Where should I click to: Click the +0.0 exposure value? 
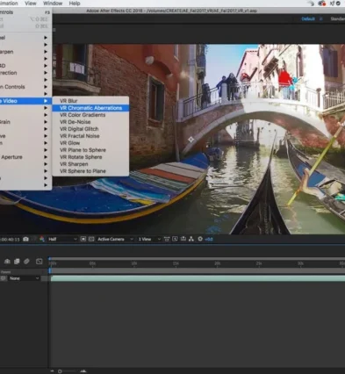coord(209,240)
